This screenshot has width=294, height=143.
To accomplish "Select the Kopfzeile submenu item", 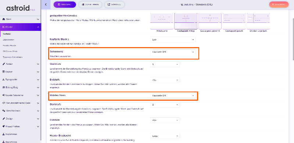I will [7, 34].
